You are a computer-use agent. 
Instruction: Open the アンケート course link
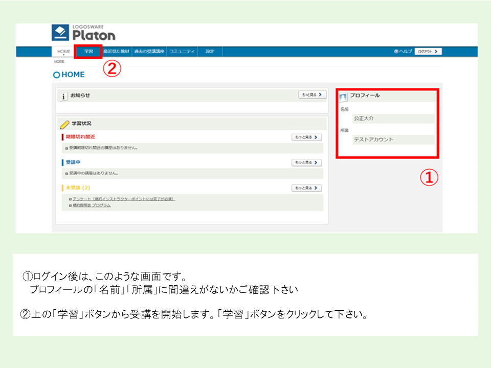pos(123,199)
